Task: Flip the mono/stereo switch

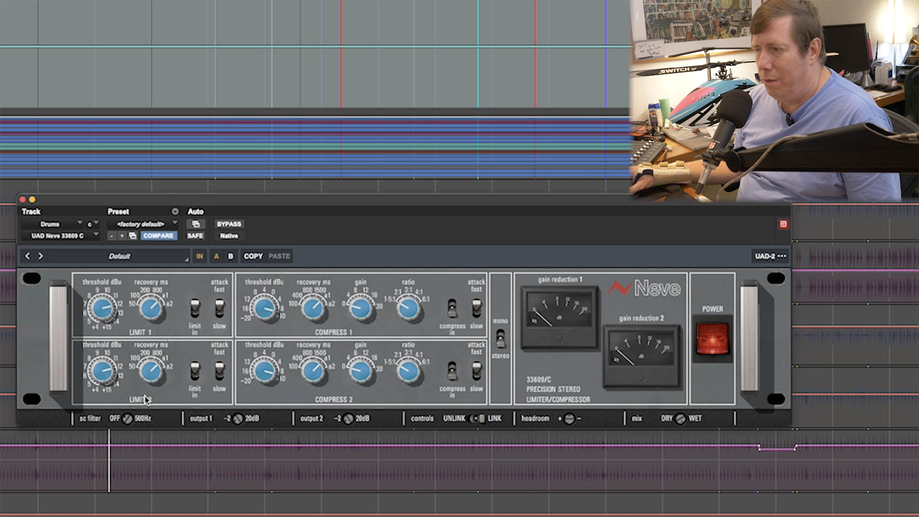Action: pyautogui.click(x=500, y=338)
